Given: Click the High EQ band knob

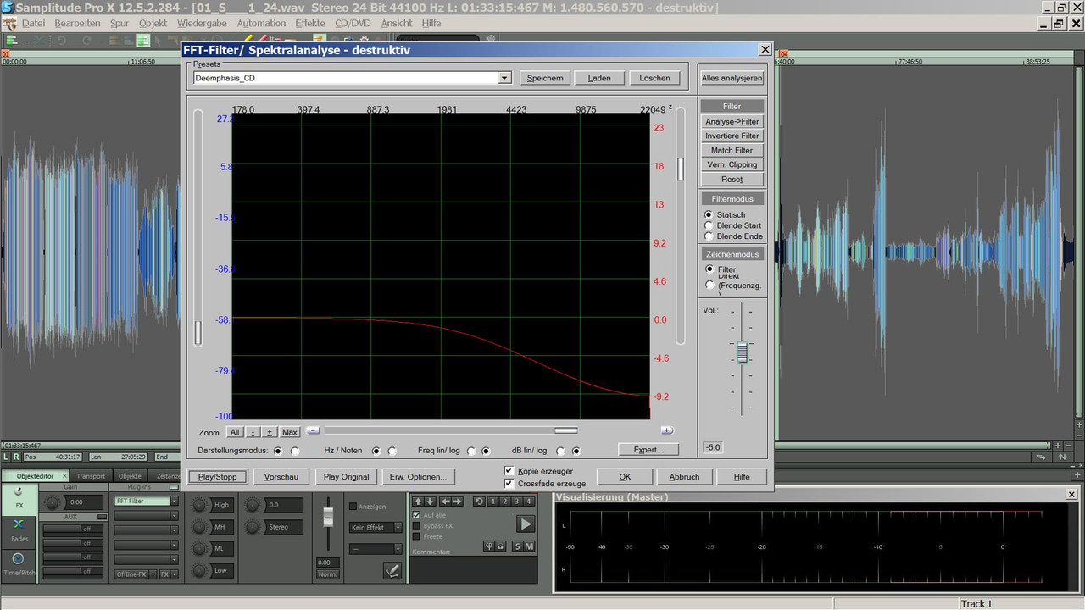Looking at the screenshot, I should coord(200,505).
